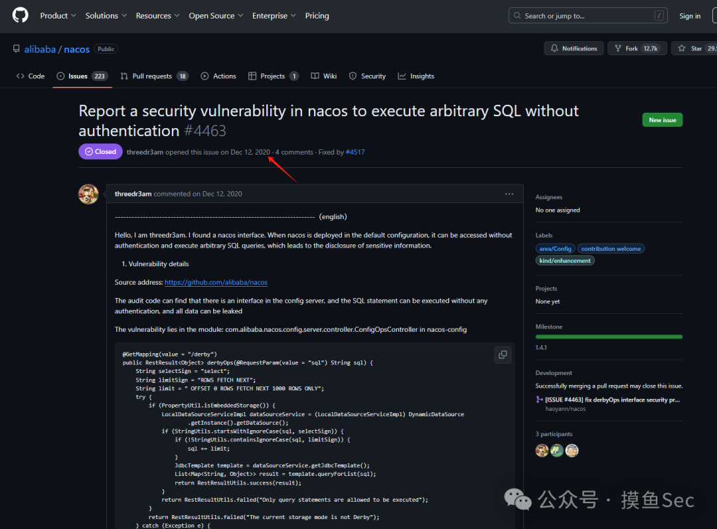Click the green milestone progress bar
The width and height of the screenshot is (717, 529).
coord(609,337)
